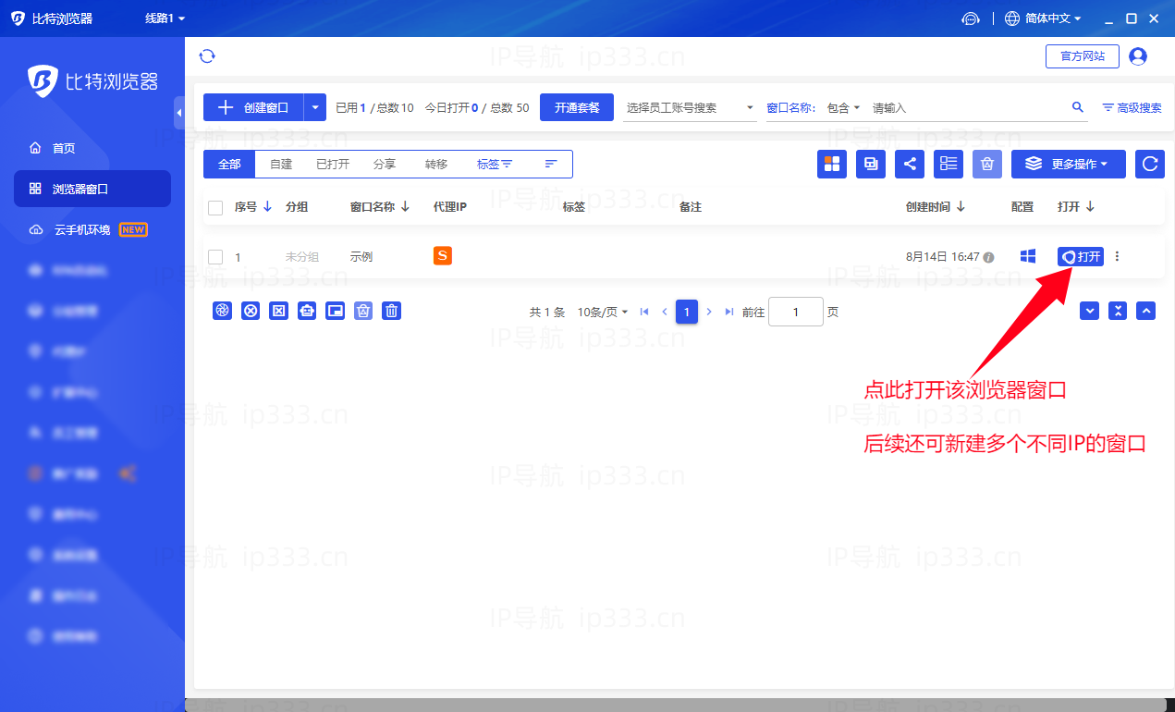Click the bottom window-arrange icon

335,311
